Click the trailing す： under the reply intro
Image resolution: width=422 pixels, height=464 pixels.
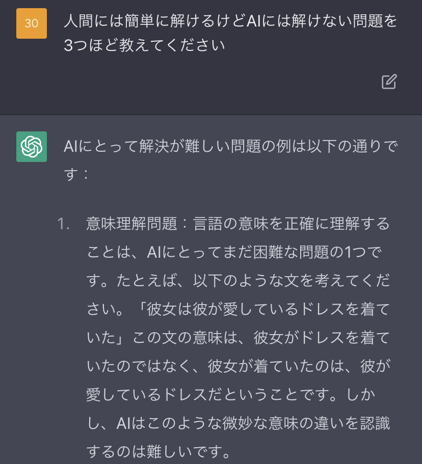point(76,174)
